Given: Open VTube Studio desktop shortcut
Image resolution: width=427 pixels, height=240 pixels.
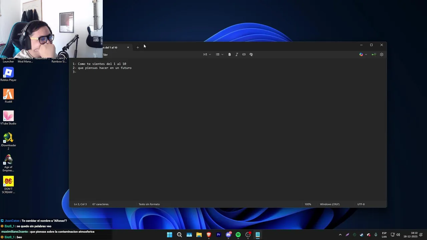Looking at the screenshot, I should click(x=8, y=118).
